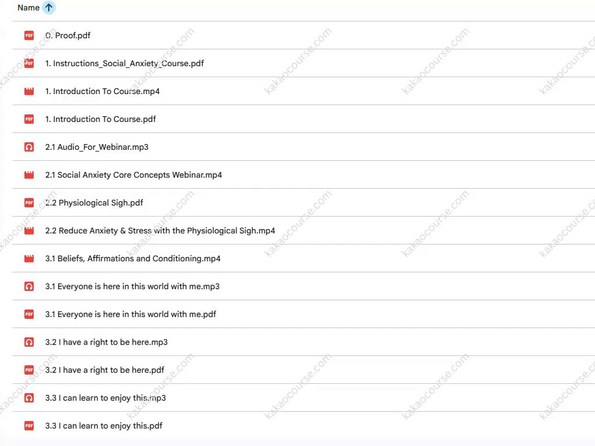Open 3.3 I can learn to enjoy this.pdf

pyautogui.click(x=103, y=426)
